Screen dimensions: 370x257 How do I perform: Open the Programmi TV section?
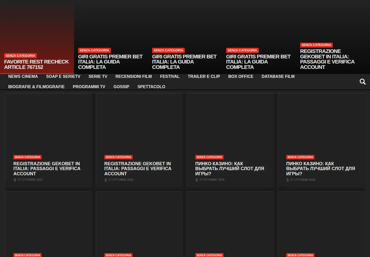[x=89, y=87]
